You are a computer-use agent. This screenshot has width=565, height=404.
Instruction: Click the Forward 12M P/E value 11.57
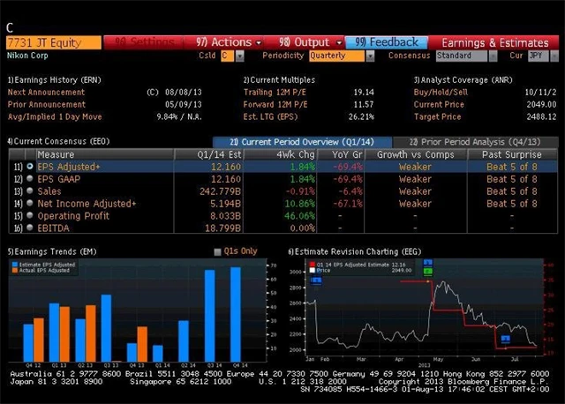point(364,104)
